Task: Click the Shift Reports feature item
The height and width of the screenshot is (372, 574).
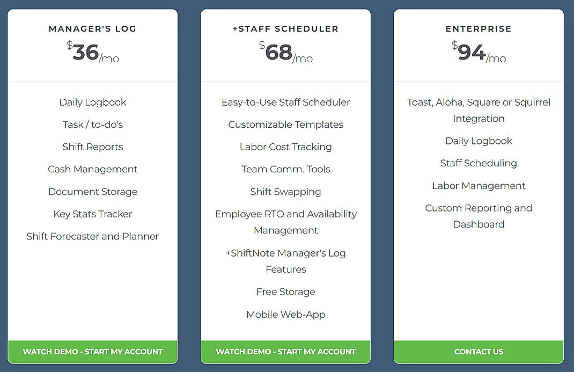Action: tap(92, 147)
